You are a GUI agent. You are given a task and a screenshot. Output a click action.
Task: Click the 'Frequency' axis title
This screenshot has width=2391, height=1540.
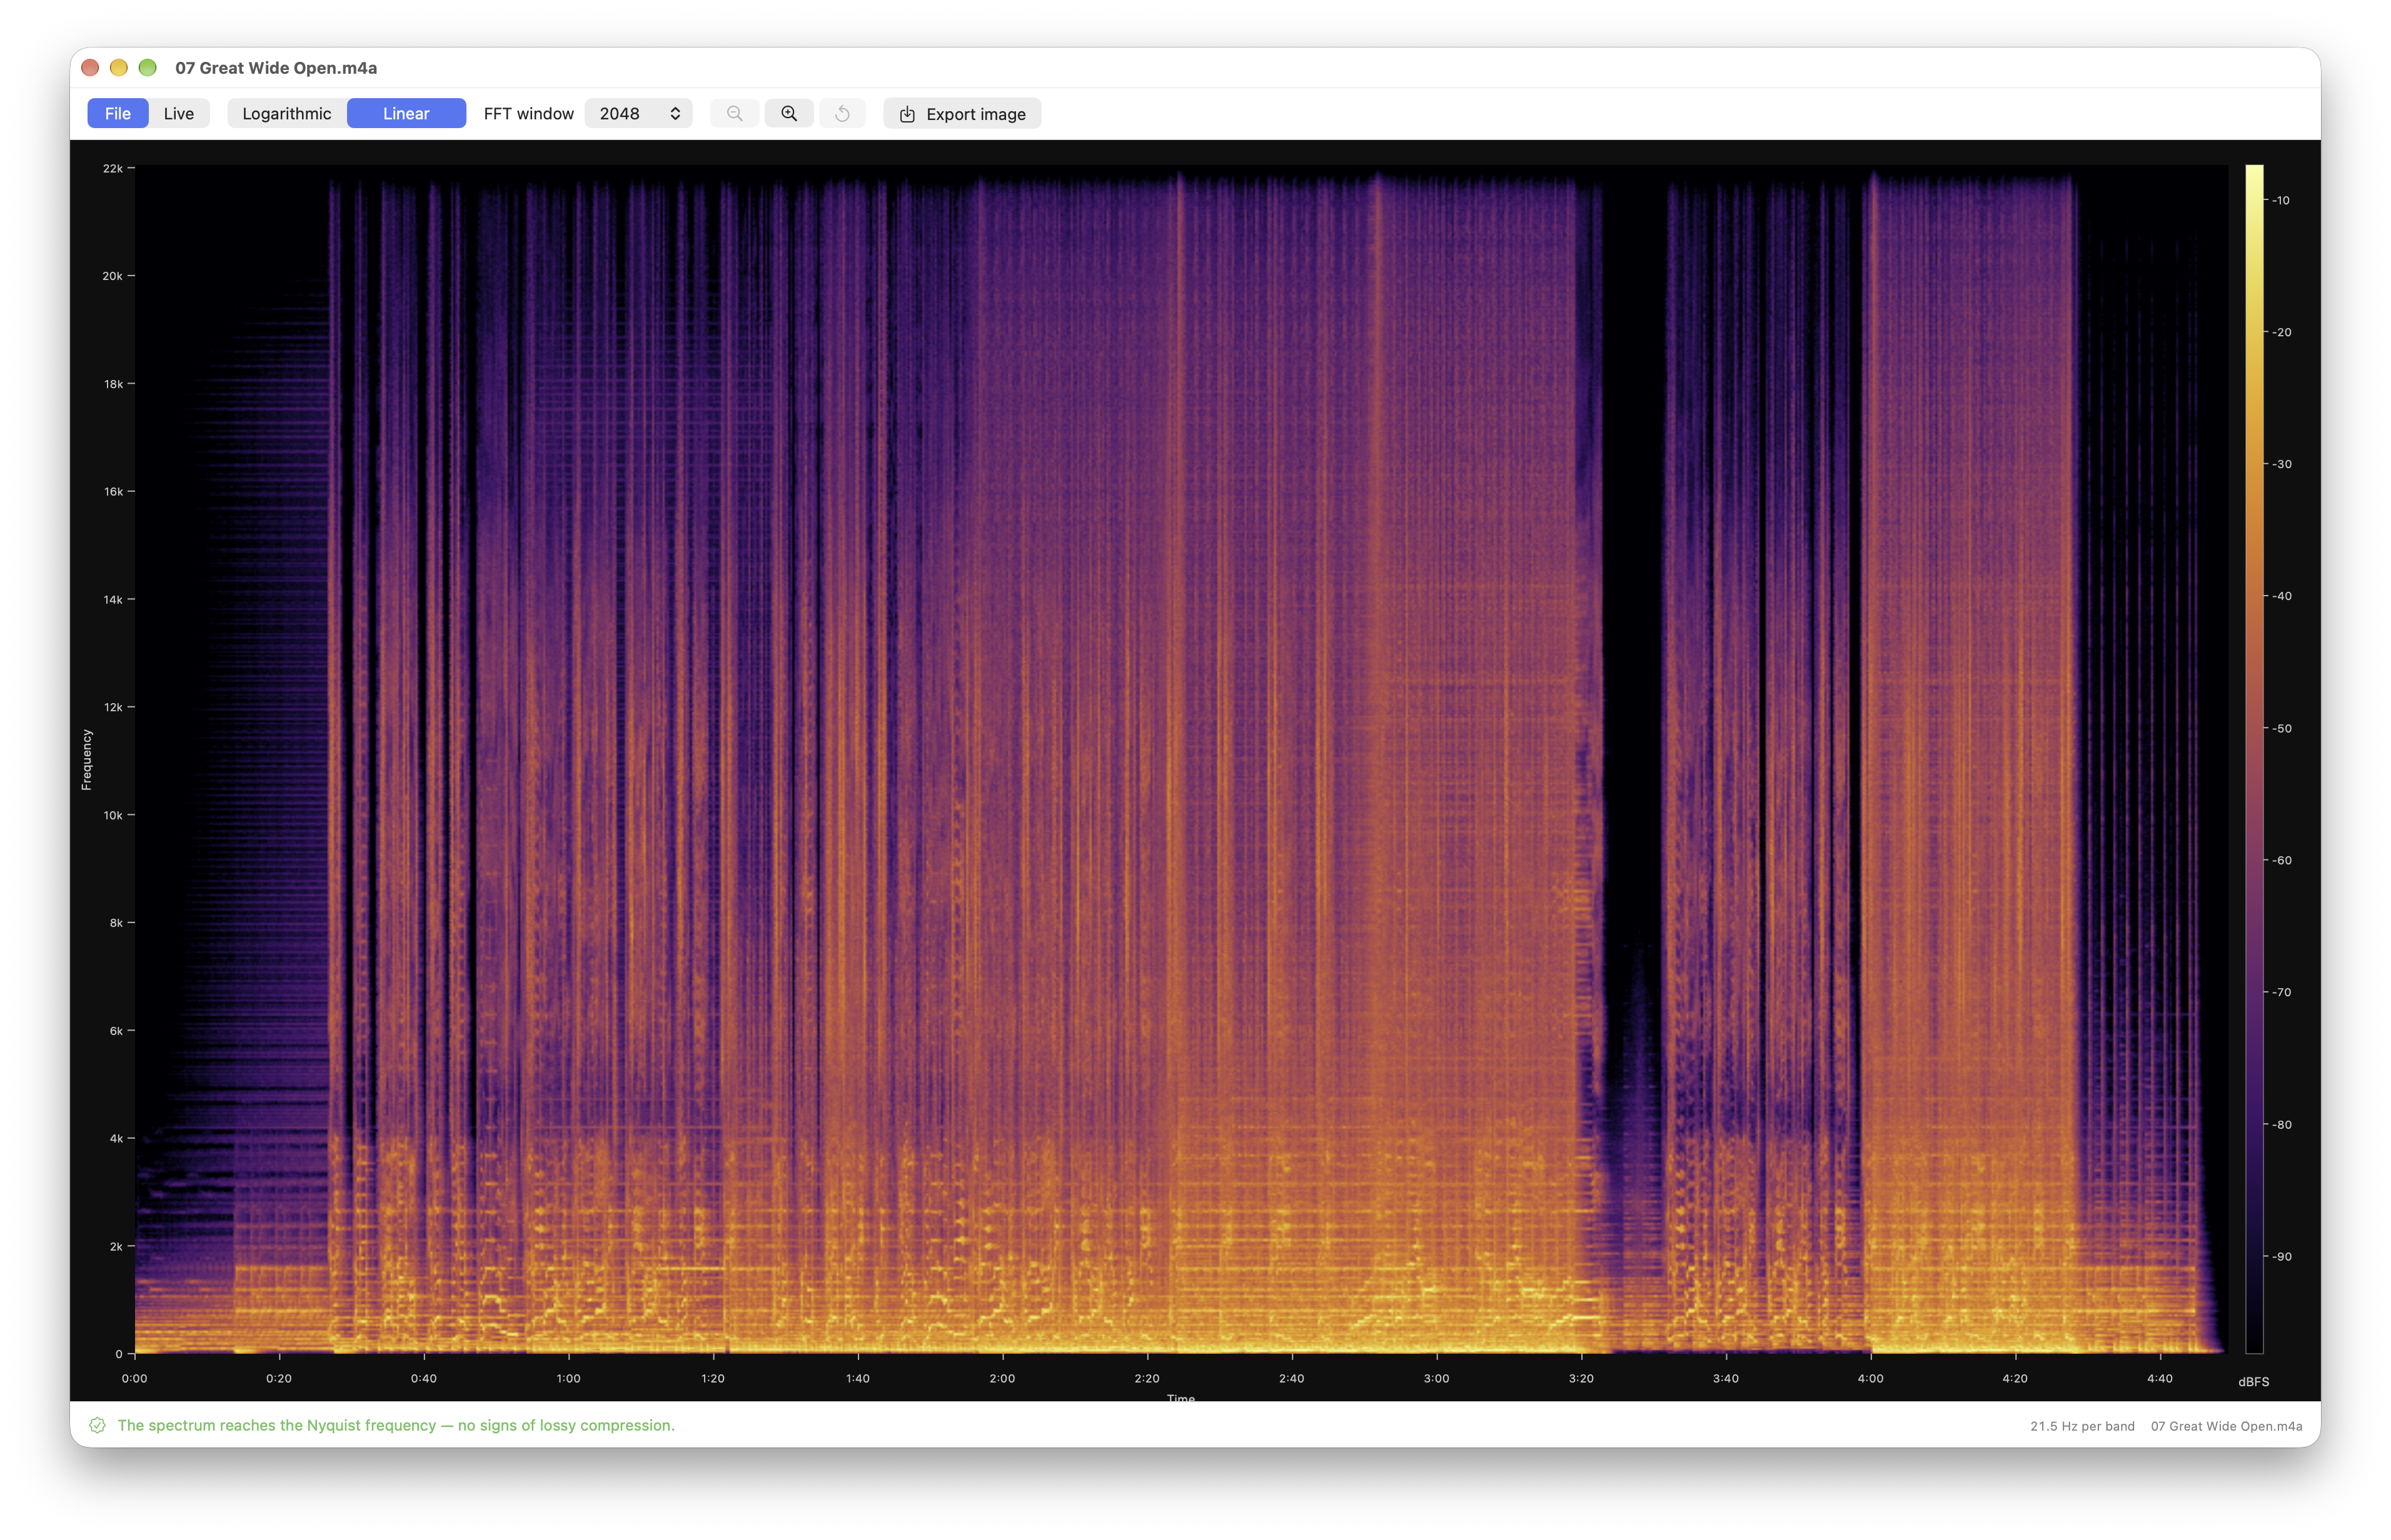click(x=87, y=759)
